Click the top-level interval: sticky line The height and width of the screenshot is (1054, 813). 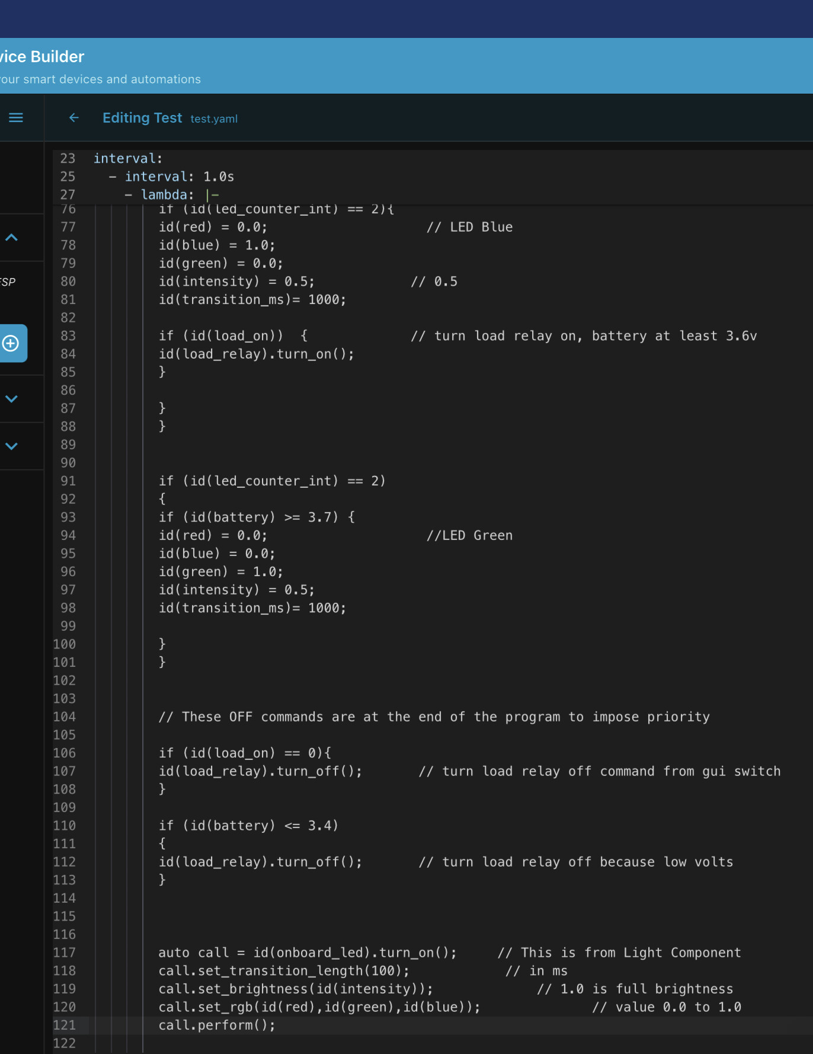[x=128, y=159]
